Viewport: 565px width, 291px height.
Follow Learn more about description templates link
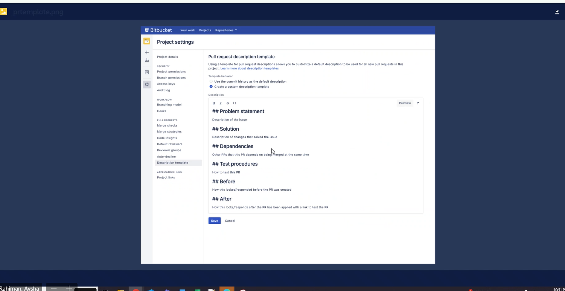click(250, 69)
